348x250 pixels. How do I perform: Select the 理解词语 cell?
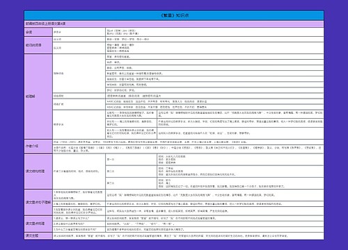click(79, 74)
